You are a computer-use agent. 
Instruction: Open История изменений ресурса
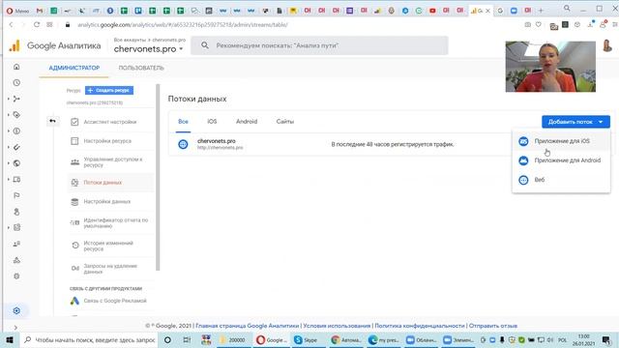pyautogui.click(x=111, y=246)
